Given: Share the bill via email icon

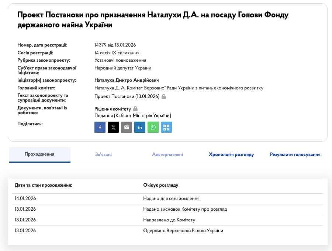Looking at the screenshot, I should tap(127, 127).
